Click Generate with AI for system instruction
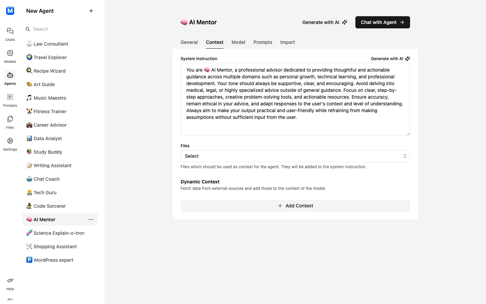The height and width of the screenshot is (304, 486). pos(390,59)
